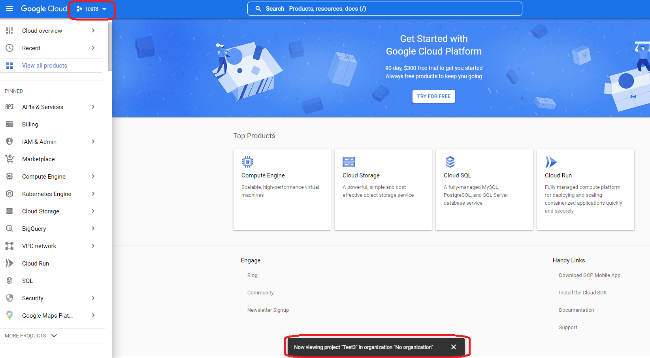Image resolution: width=650 pixels, height=358 pixels.
Task: Dismiss the Now viewing project notification
Action: 453,347
